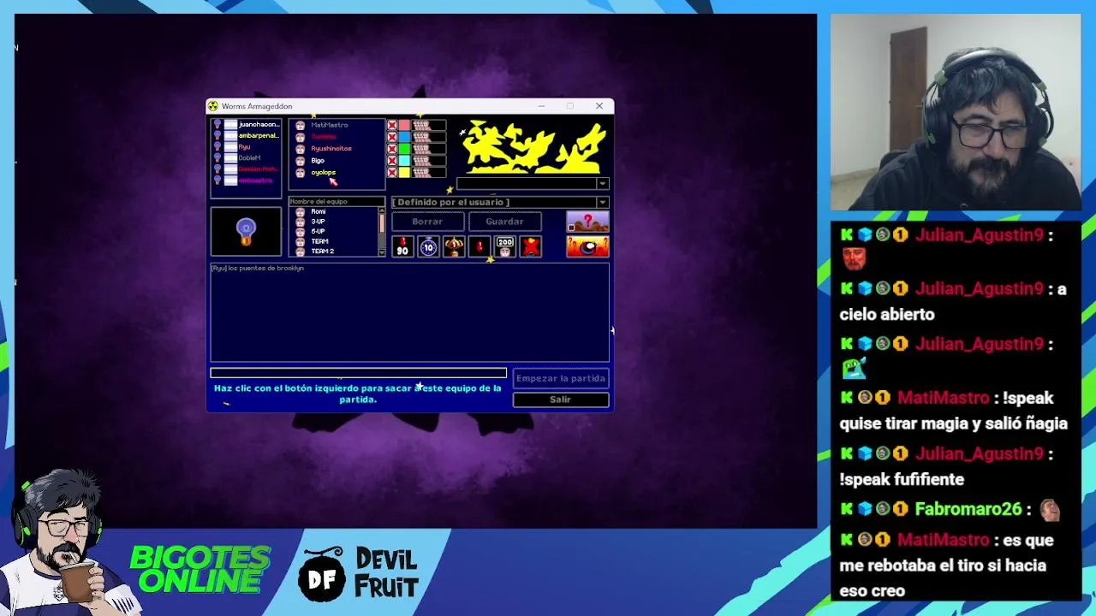Toggle the red X box beside Ryushincitos
Image resolution: width=1096 pixels, height=616 pixels.
392,149
